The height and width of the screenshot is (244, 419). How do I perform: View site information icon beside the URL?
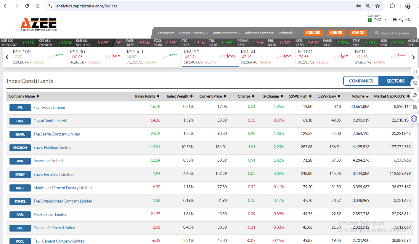pos(50,6)
